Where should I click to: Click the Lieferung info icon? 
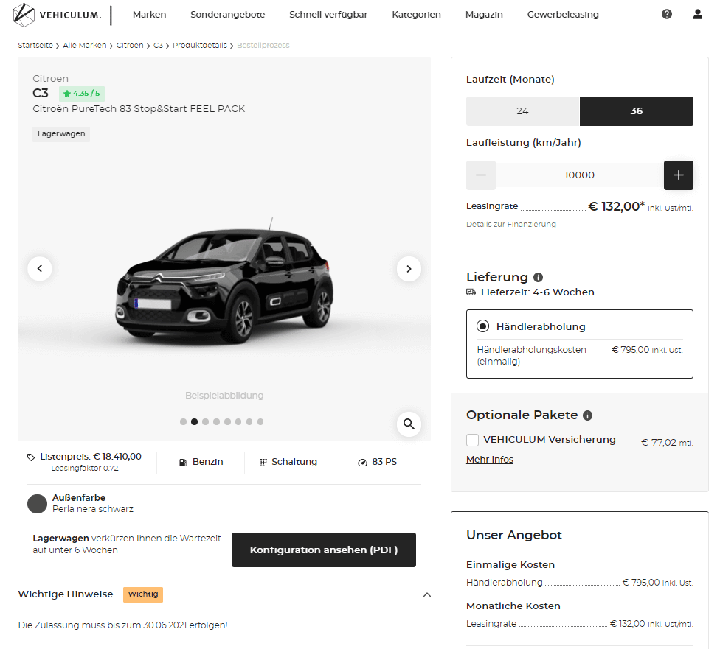point(539,277)
